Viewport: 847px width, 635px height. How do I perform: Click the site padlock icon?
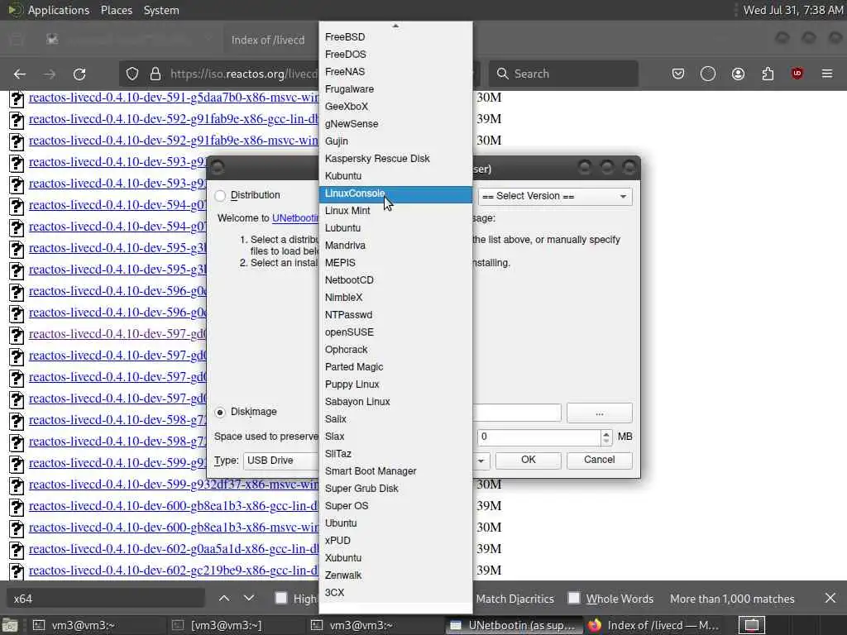click(155, 74)
